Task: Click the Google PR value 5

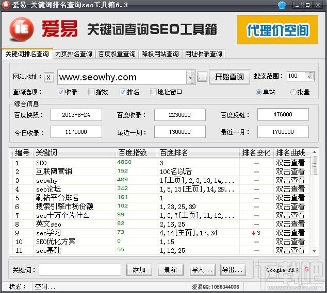Action: coord(307,269)
